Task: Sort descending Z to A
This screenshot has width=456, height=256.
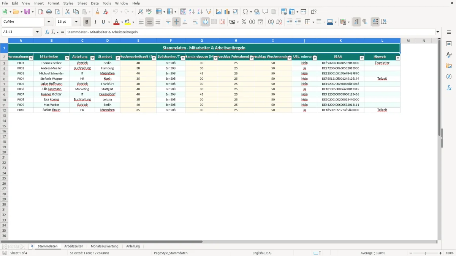Action: click(x=200, y=12)
